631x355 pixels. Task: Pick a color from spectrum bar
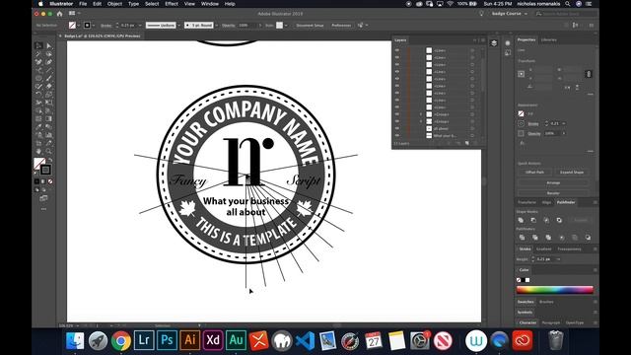(x=554, y=289)
